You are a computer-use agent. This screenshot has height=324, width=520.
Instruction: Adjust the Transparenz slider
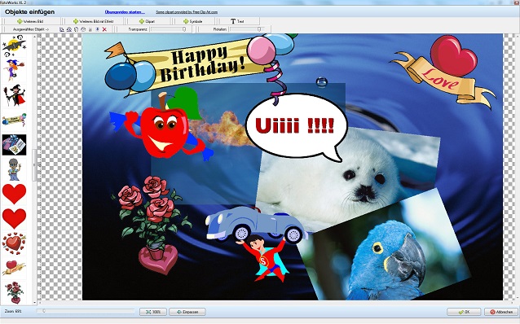(168, 29)
